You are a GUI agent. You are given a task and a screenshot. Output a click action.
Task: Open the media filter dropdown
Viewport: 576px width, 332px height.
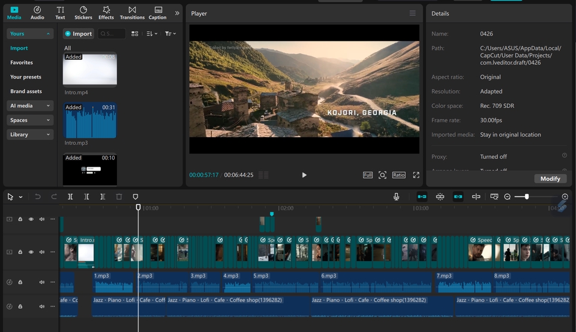[x=170, y=34]
